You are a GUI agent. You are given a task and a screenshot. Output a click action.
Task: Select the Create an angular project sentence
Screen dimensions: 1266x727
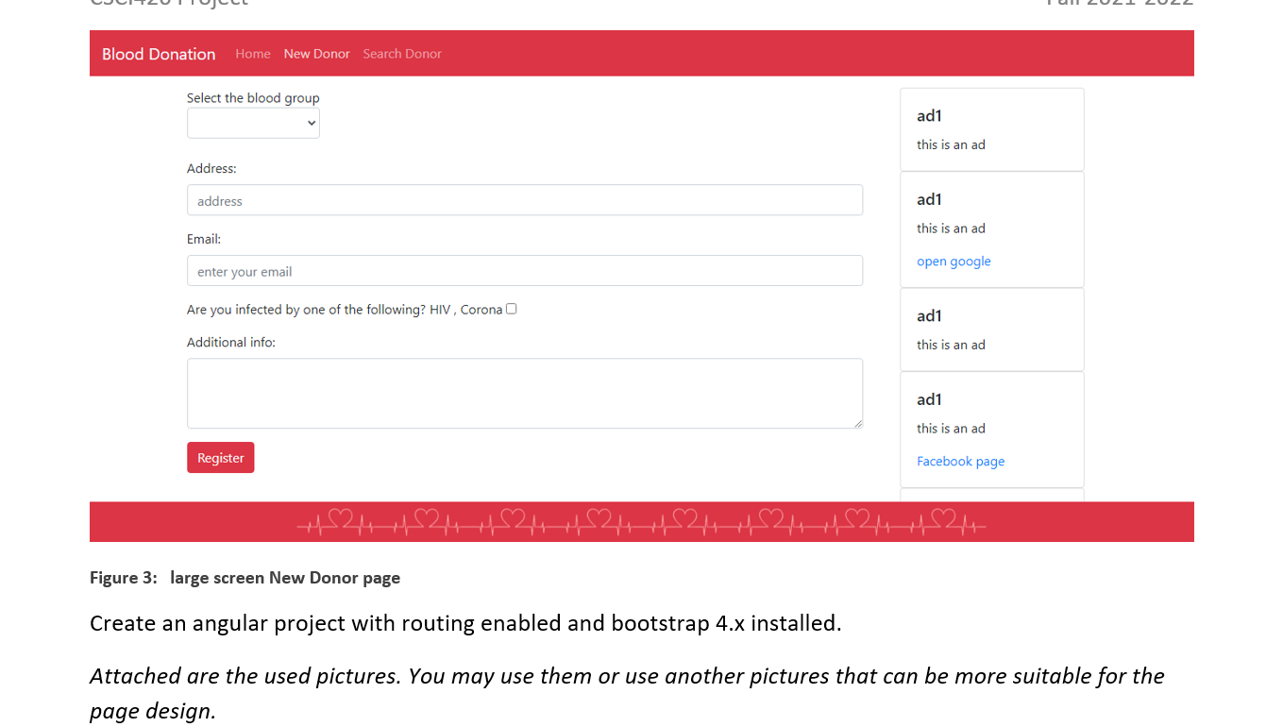(465, 624)
